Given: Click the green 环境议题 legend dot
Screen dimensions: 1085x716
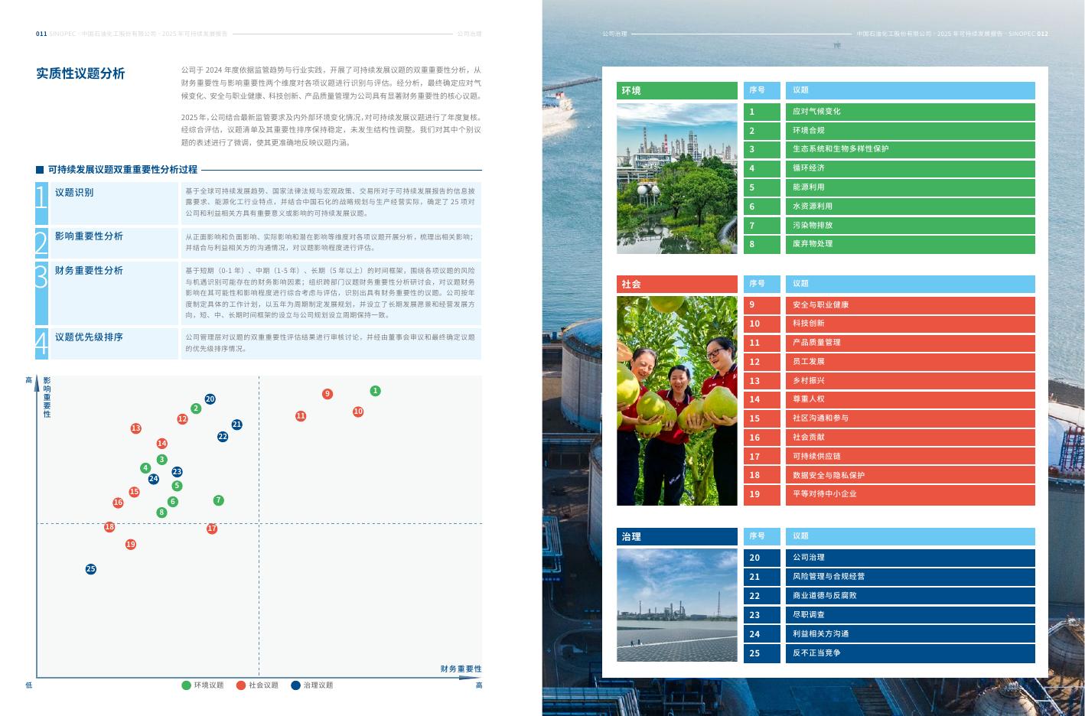Looking at the screenshot, I should (186, 685).
